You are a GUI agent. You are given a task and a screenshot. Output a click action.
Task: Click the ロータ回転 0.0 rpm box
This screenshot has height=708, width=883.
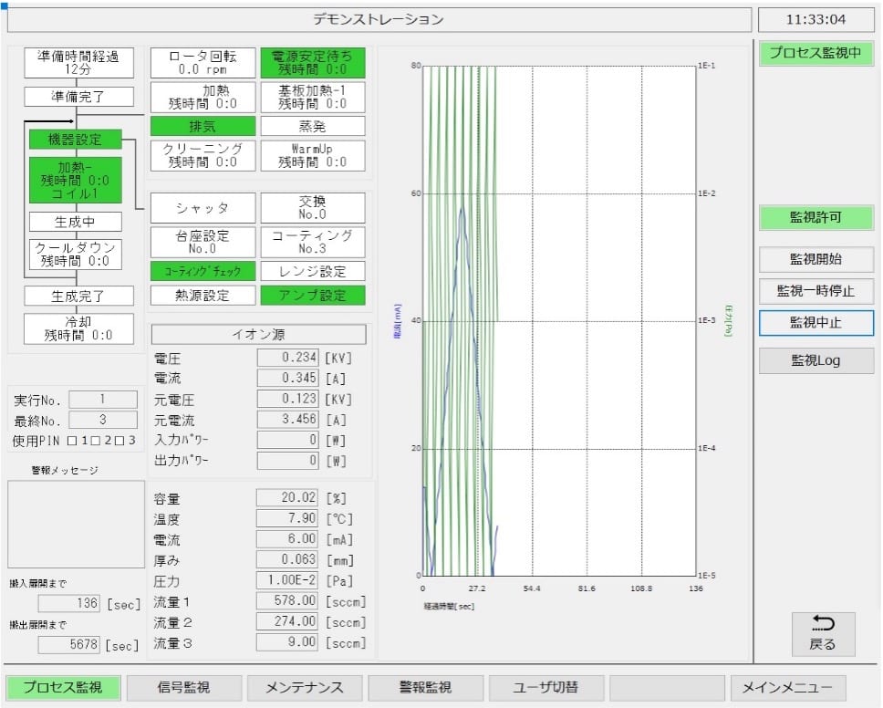coord(203,63)
